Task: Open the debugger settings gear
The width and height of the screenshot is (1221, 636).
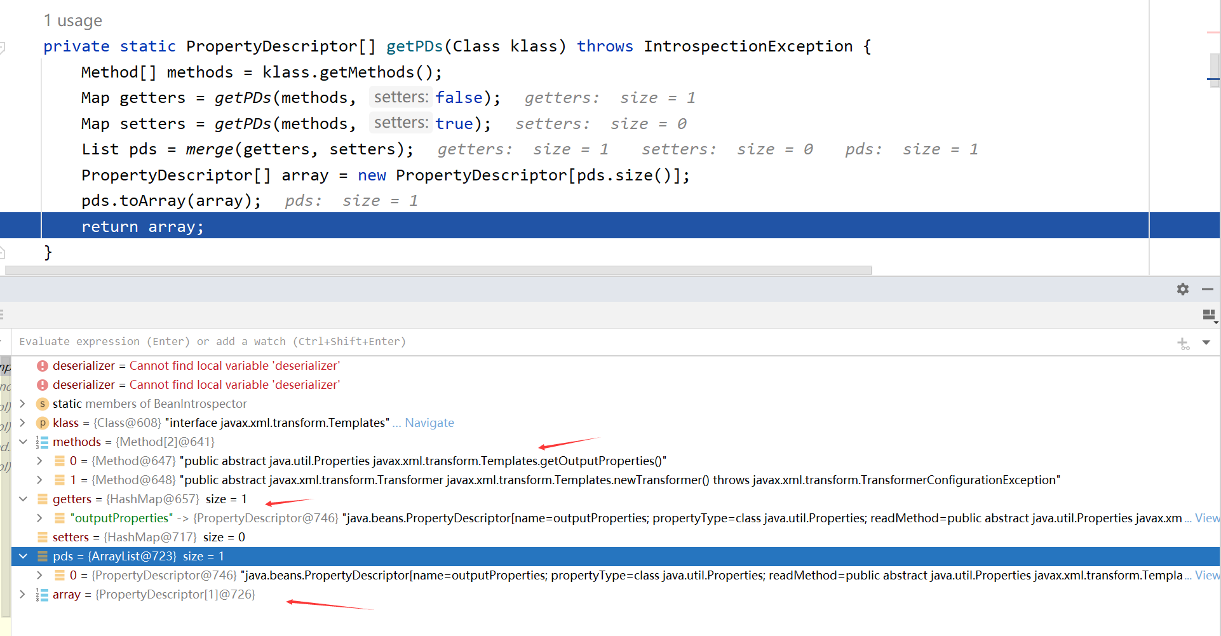Action: pyautogui.click(x=1182, y=289)
